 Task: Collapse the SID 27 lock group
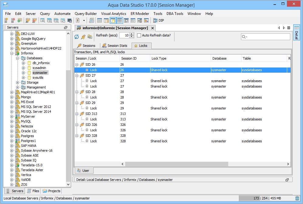click(x=77, y=76)
